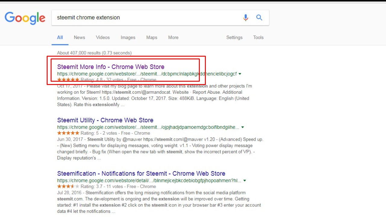This screenshot has width=386, height=217.
Task: Expand the dropdown arrow beside the Steemification URL
Action: pos(245,181)
